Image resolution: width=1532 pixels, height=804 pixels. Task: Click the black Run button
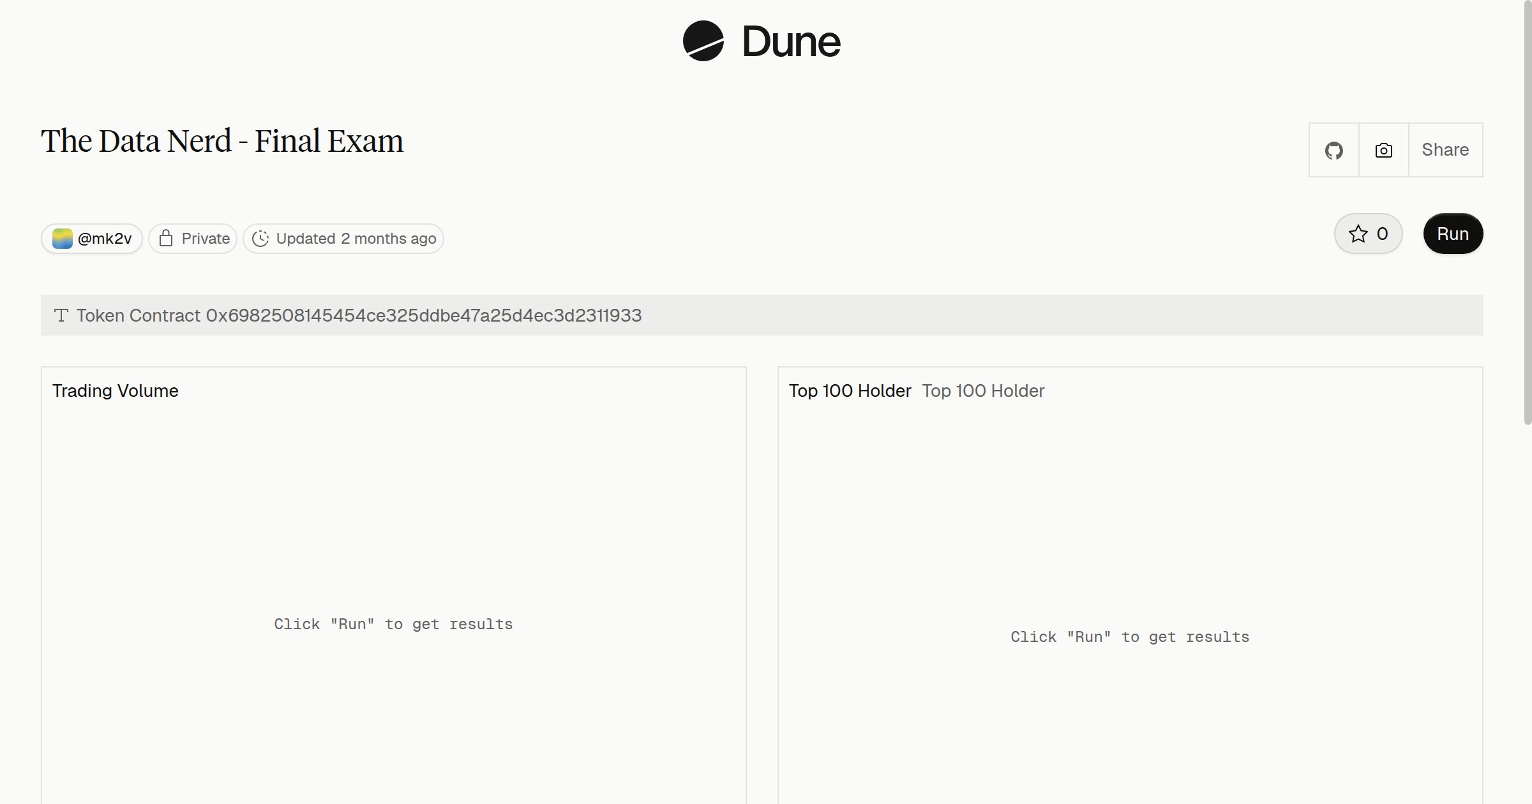pos(1453,234)
